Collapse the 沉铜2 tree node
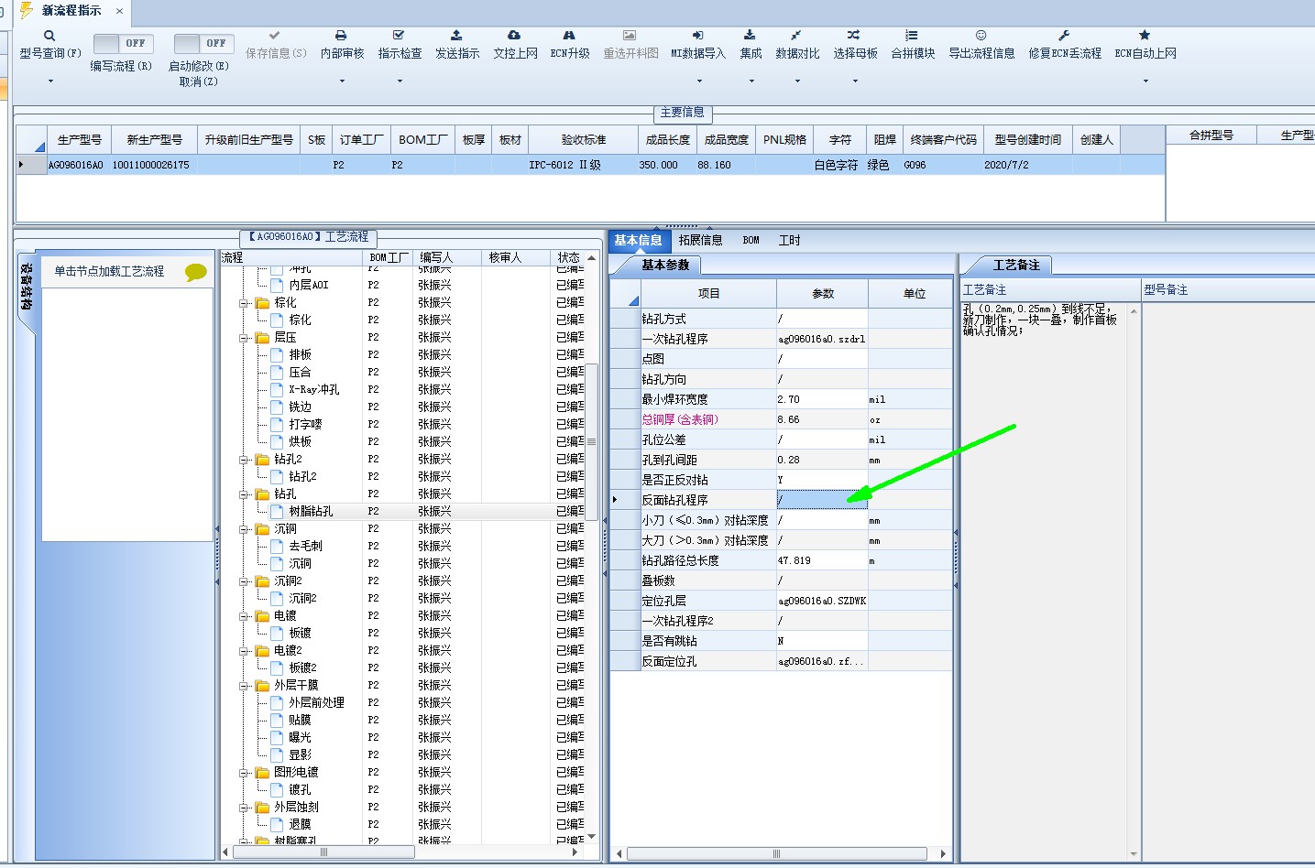 tap(245, 581)
